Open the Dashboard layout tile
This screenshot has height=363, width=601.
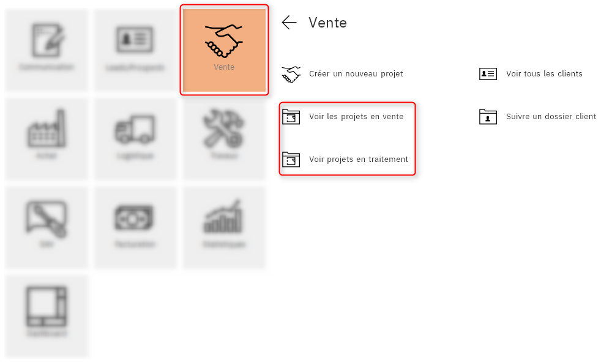[x=47, y=316]
